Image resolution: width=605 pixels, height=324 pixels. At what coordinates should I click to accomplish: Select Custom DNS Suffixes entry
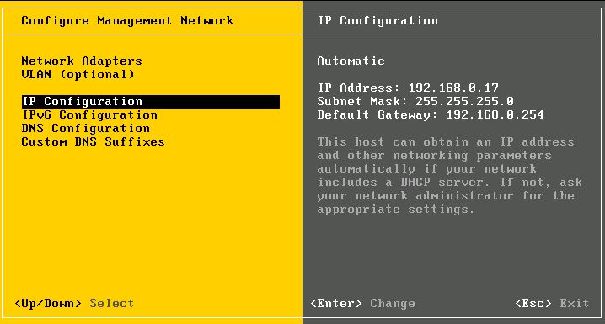(x=93, y=141)
